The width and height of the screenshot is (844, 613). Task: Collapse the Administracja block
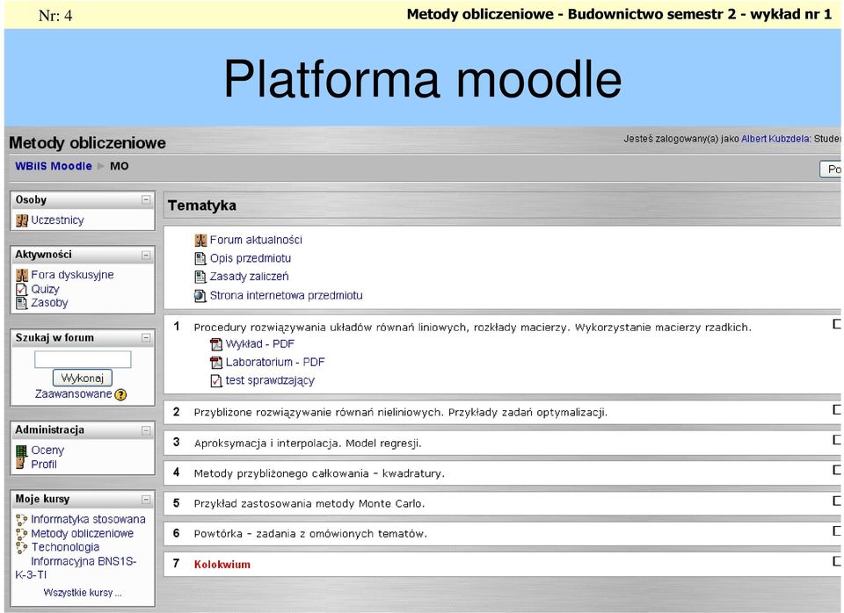click(146, 430)
